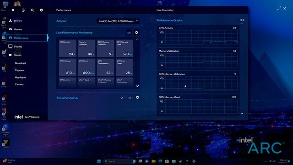Open the live telemetry chart icon button

click(129, 33)
